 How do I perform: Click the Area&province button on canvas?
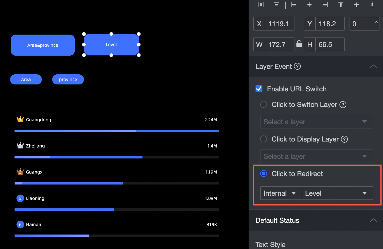43,45
